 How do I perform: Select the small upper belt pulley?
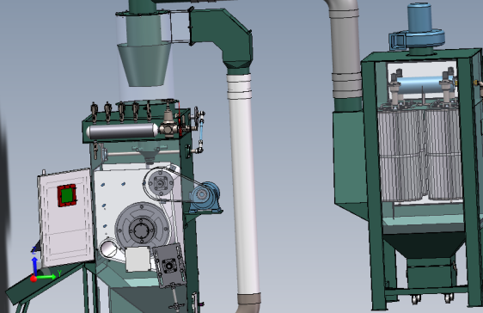[160, 183]
